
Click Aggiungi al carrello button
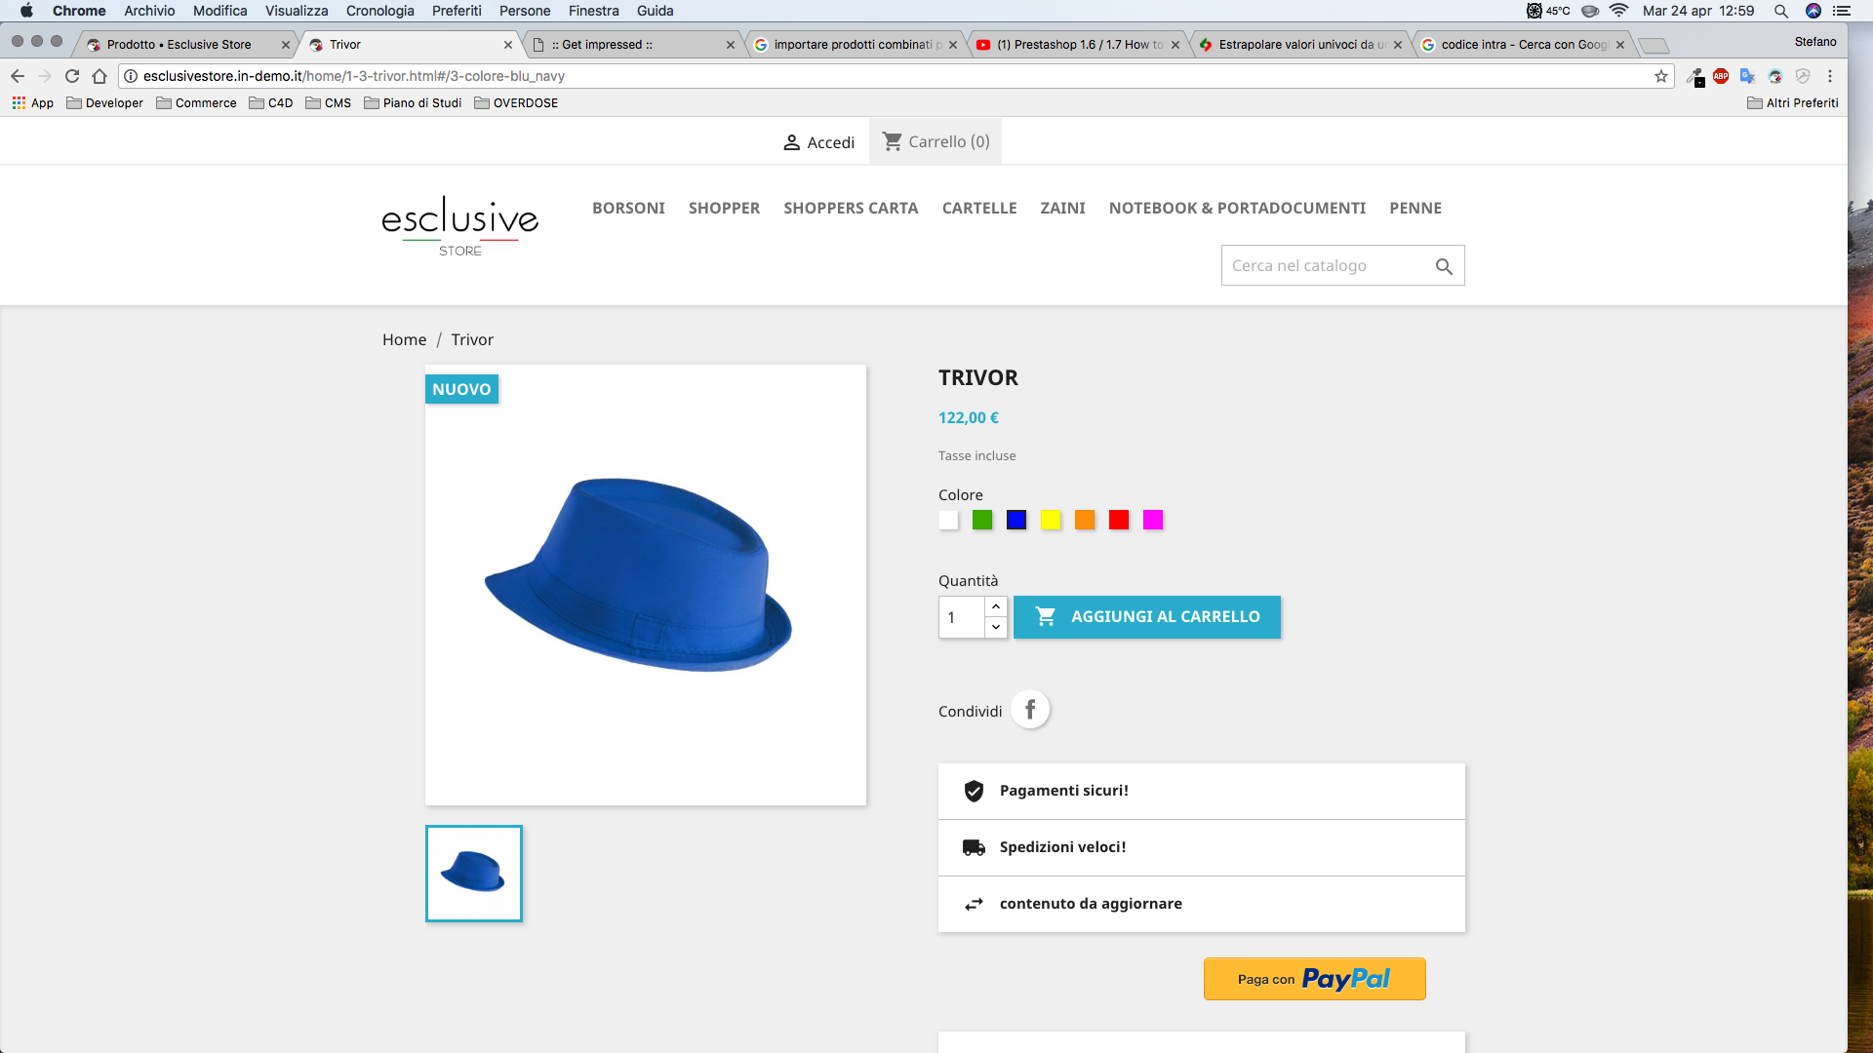tap(1146, 617)
